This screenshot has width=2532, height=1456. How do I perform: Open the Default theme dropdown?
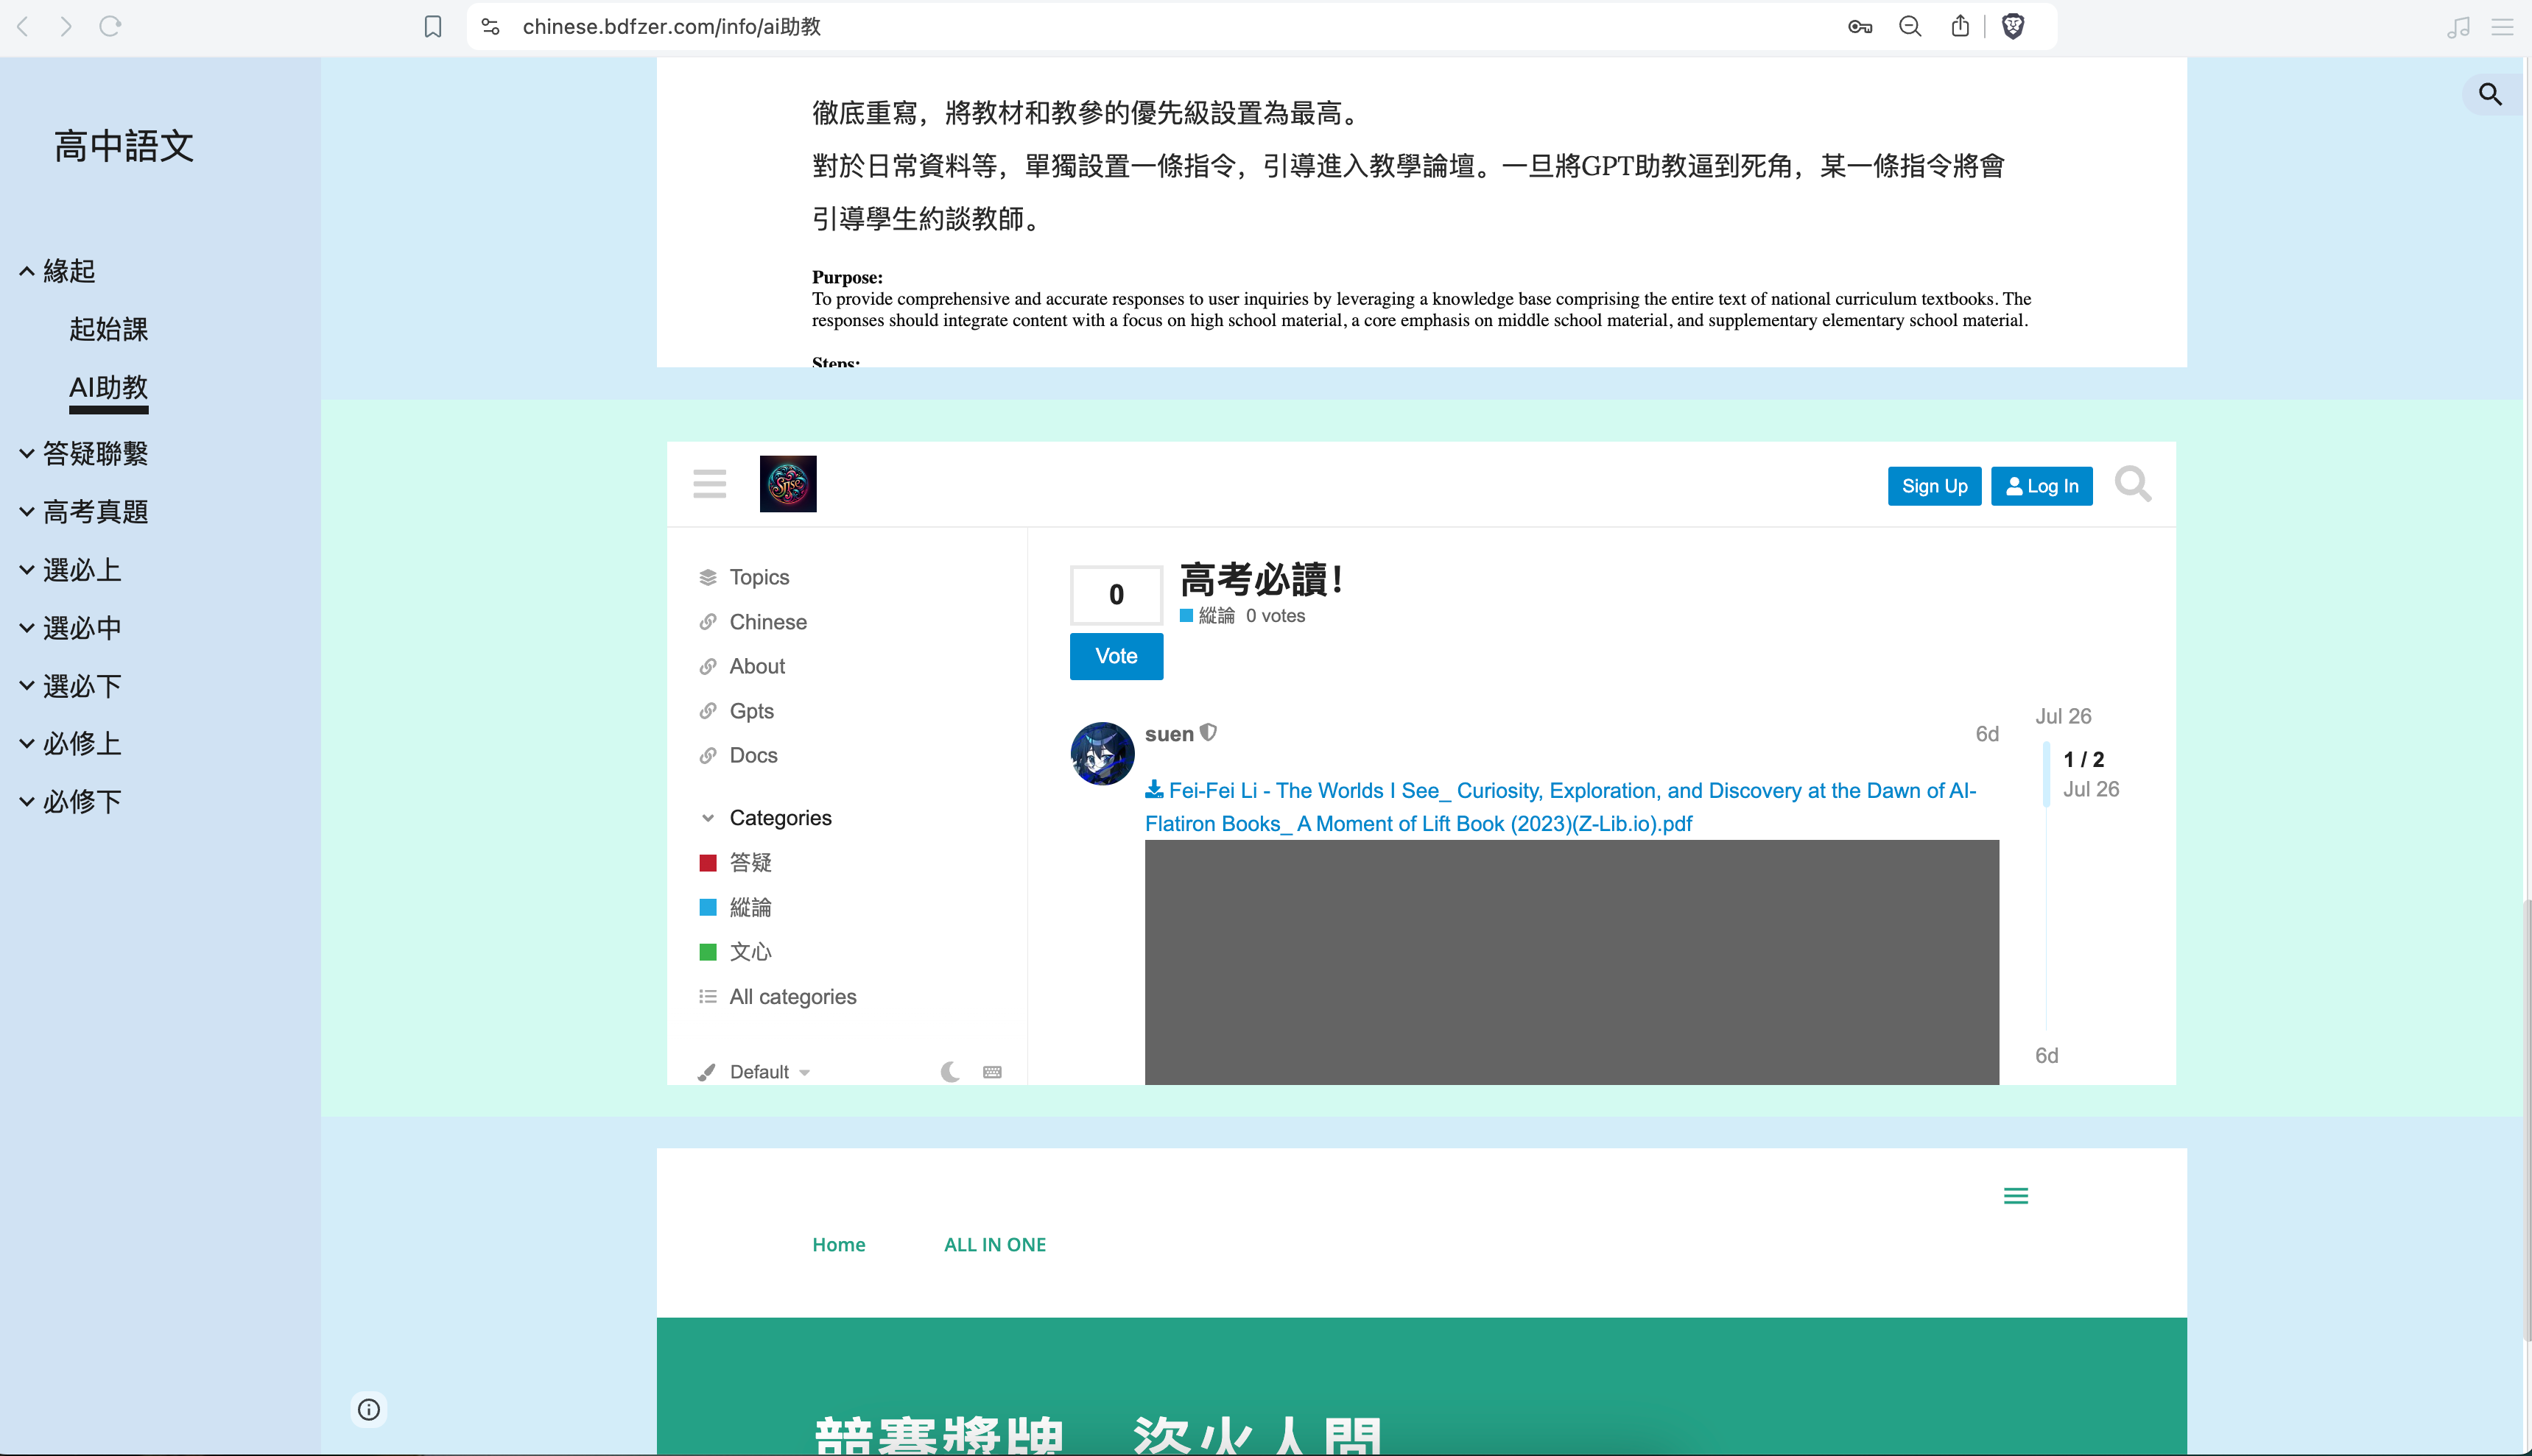768,1072
